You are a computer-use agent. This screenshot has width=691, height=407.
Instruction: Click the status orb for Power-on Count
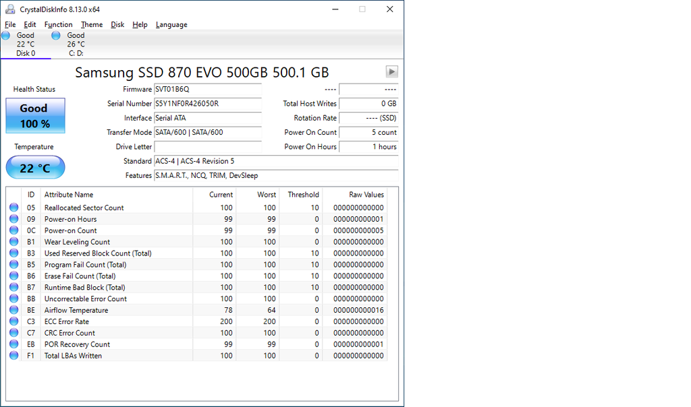(14, 230)
